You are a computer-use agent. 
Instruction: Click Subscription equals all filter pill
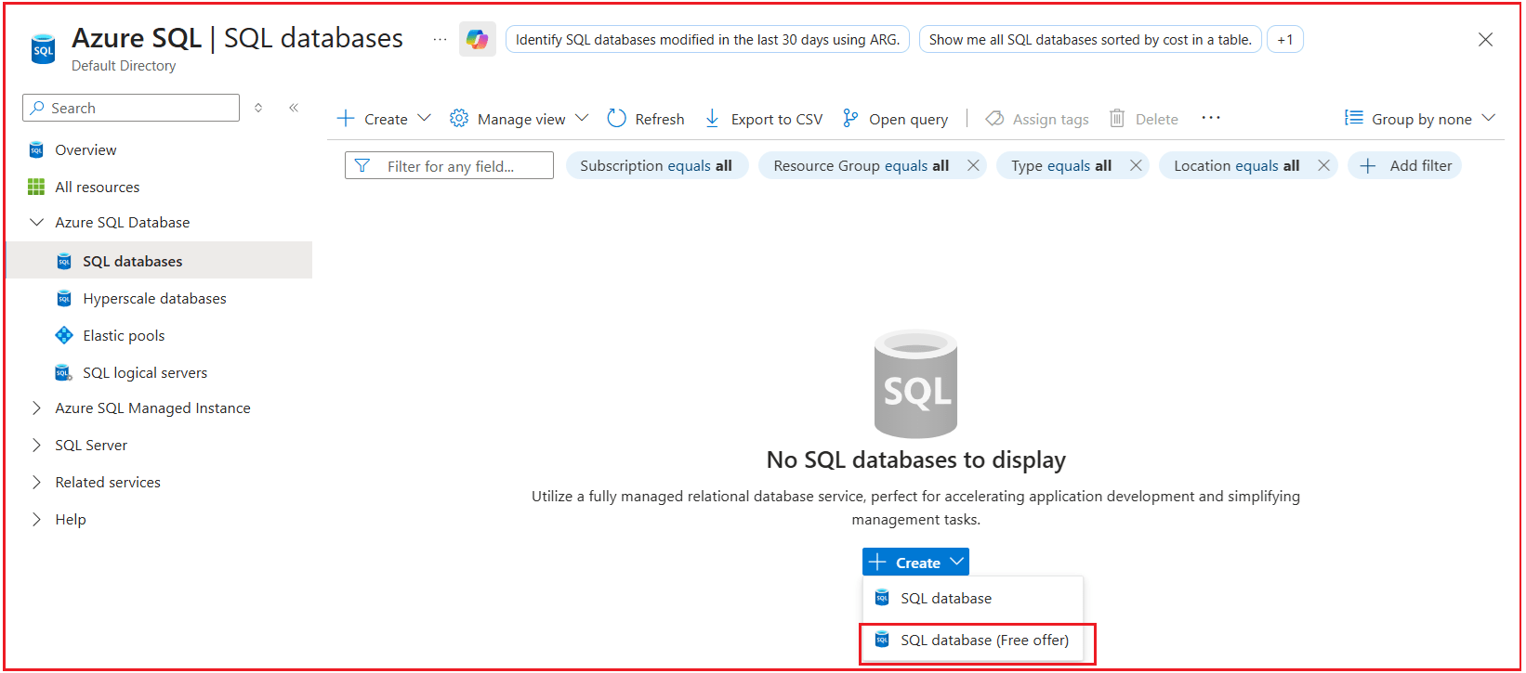pos(656,165)
